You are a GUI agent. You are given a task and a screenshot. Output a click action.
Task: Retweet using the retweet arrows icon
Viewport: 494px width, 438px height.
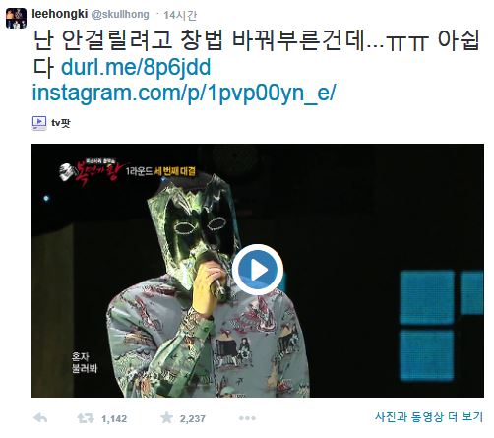pos(86,418)
